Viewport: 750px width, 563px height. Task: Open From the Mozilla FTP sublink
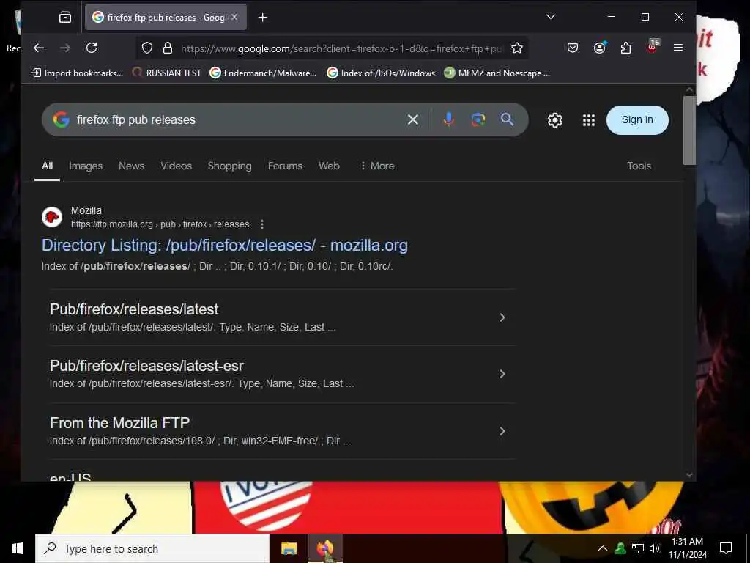point(119,423)
